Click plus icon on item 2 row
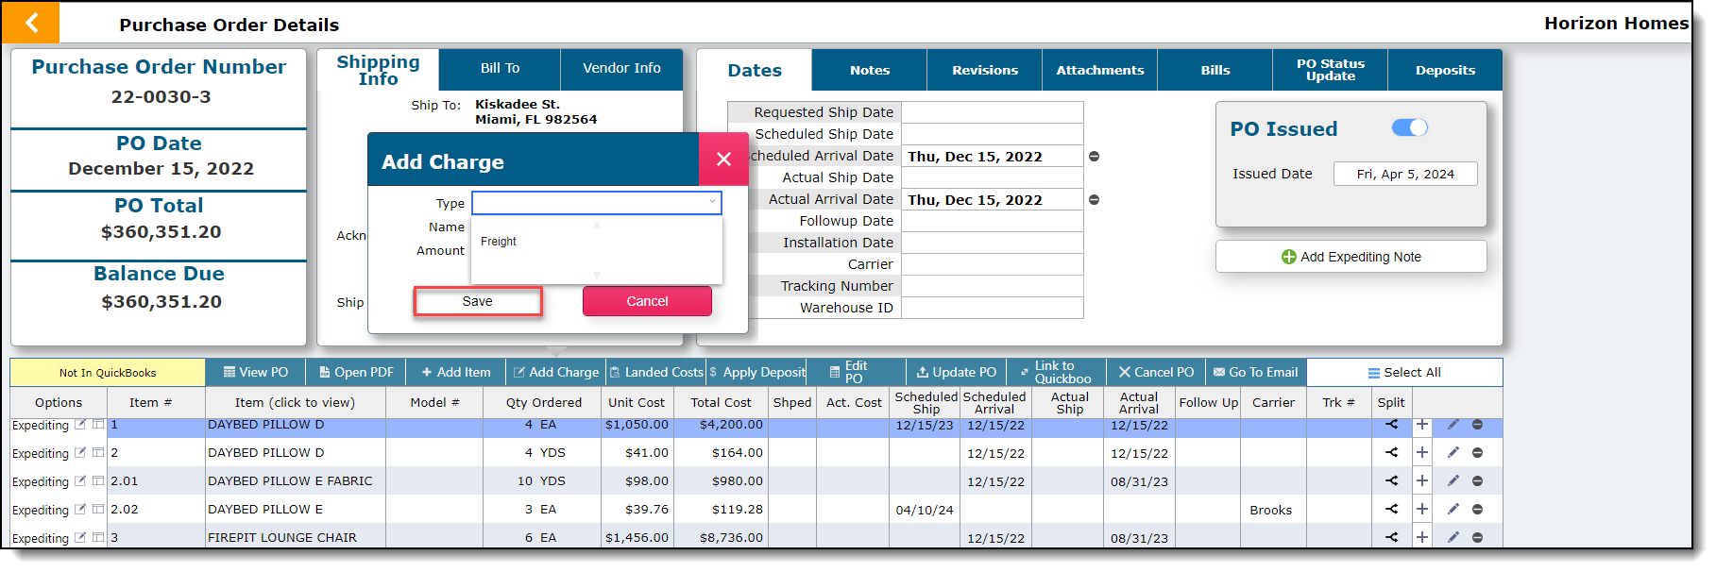This screenshot has height=572, width=1716. click(1421, 453)
